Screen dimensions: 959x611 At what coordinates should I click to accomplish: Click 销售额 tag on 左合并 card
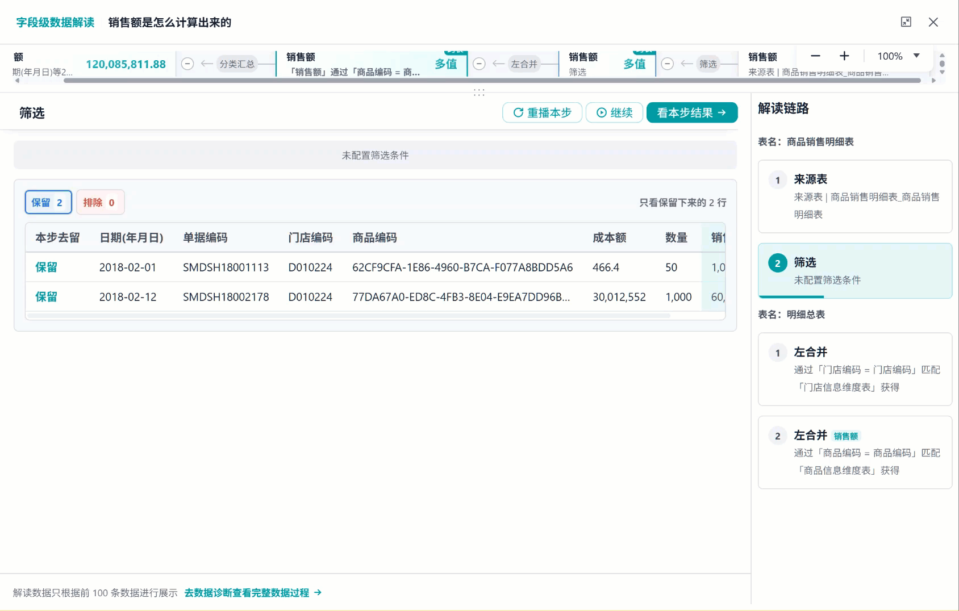coord(846,436)
